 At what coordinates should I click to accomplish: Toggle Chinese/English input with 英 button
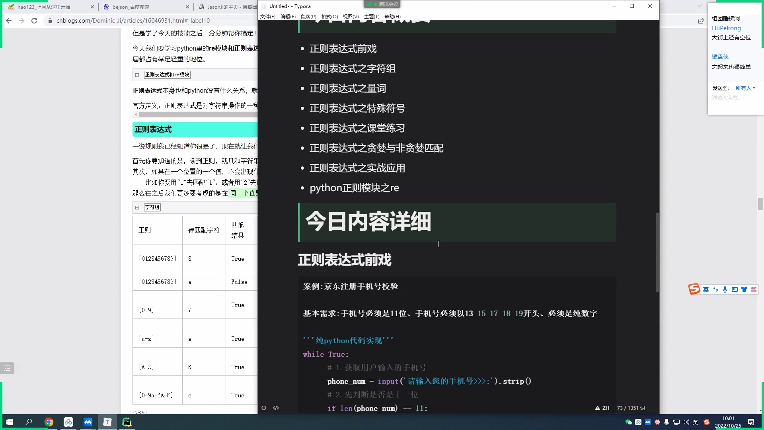click(706, 289)
